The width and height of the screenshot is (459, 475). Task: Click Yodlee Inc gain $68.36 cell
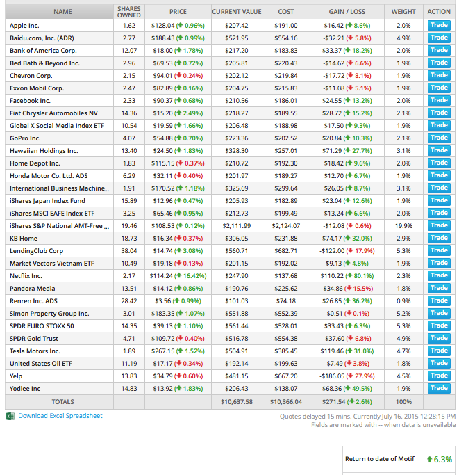point(347,389)
